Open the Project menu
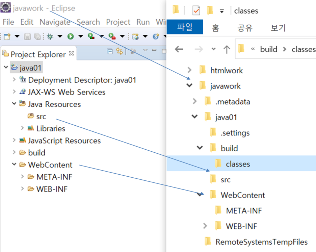This screenshot has height=252, width=316. coord(118,22)
